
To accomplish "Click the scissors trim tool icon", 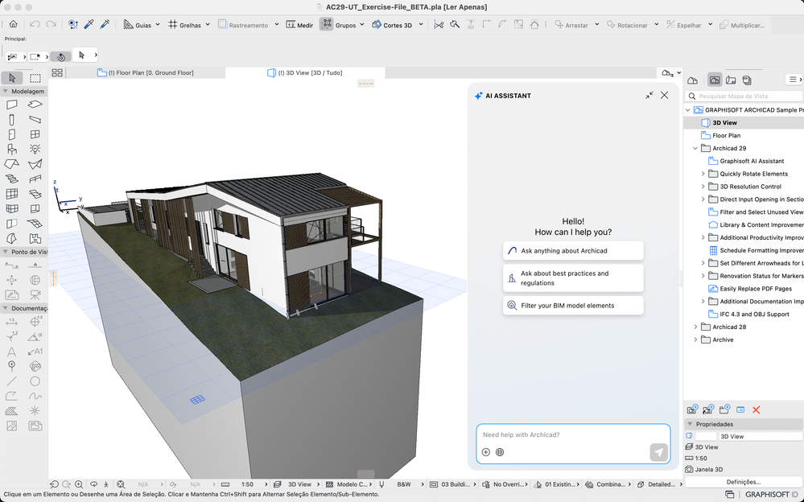I will (x=439, y=25).
